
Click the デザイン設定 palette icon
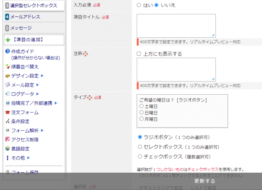click(x=8, y=76)
